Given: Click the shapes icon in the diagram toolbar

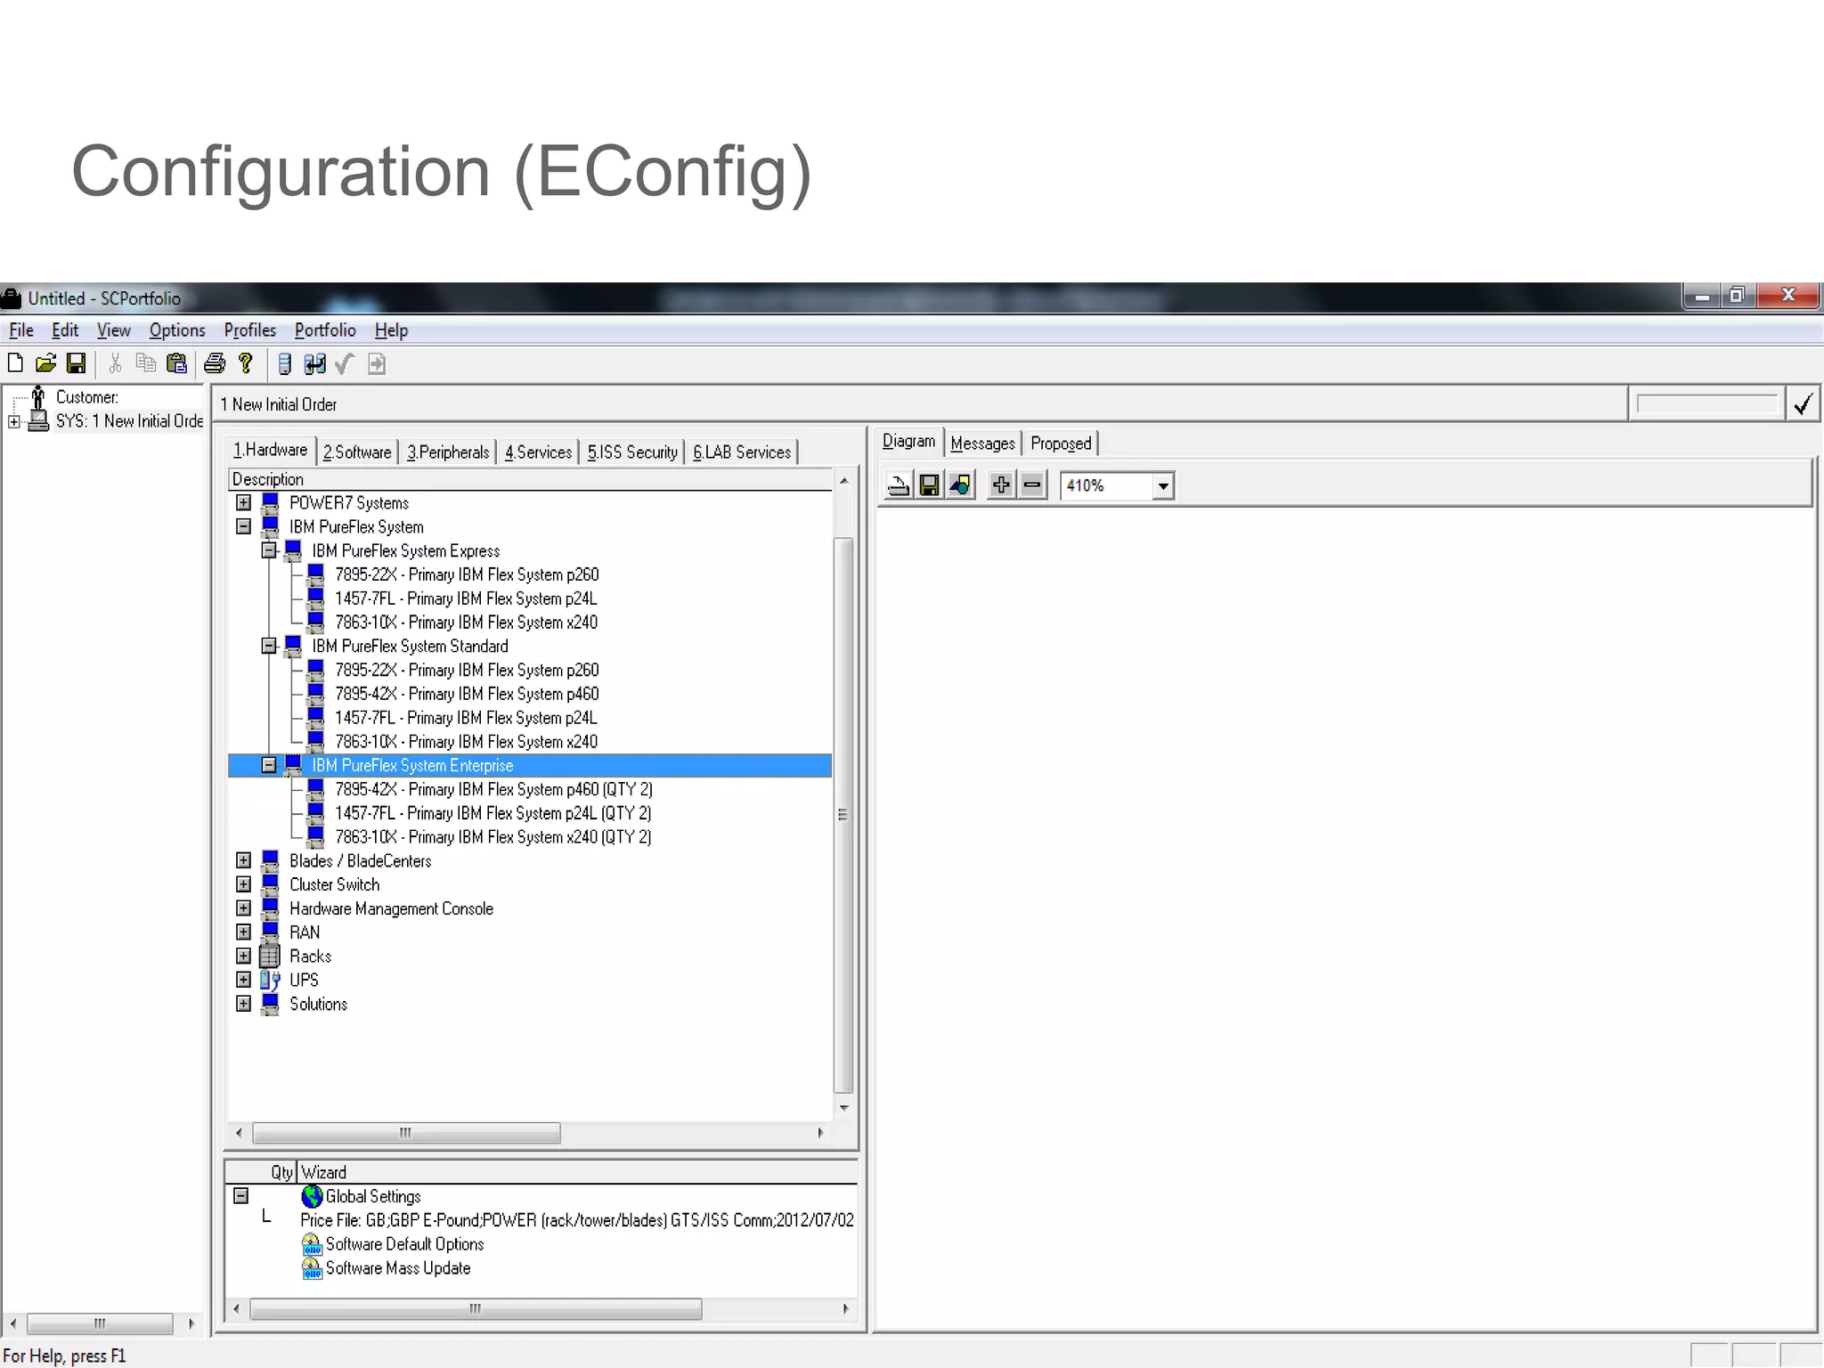Looking at the screenshot, I should tap(960, 485).
